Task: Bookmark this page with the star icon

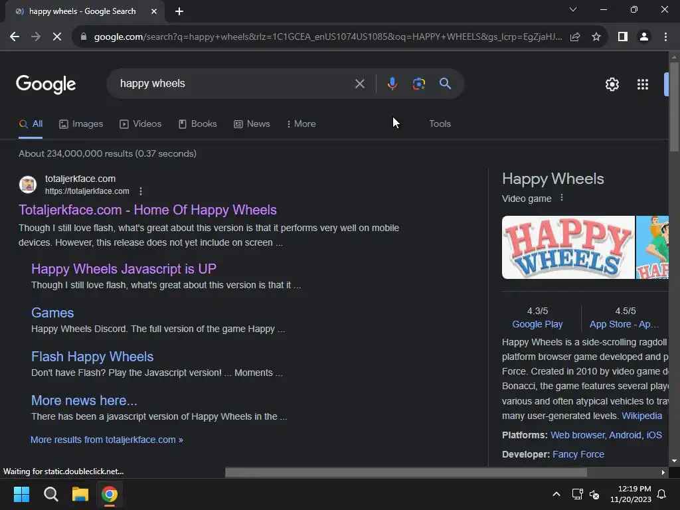Action: (596, 37)
